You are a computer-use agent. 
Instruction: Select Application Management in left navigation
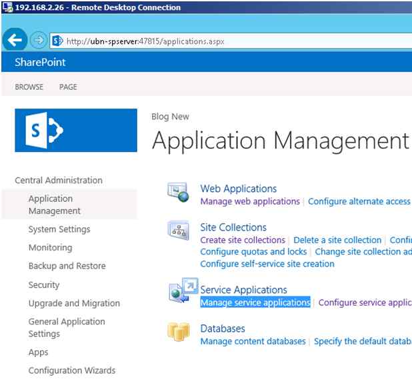(x=55, y=204)
